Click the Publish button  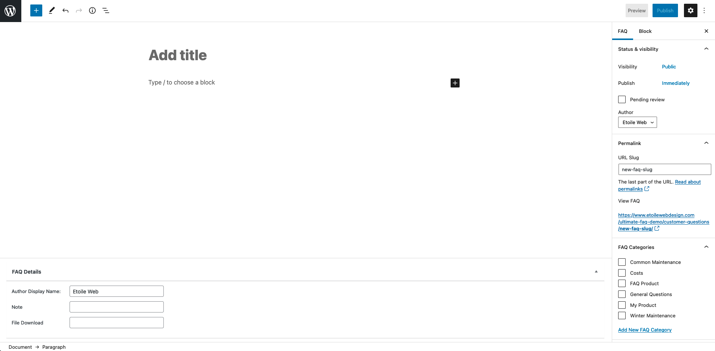pyautogui.click(x=665, y=10)
